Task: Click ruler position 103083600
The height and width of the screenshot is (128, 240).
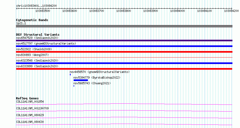Action: coord(70,11)
